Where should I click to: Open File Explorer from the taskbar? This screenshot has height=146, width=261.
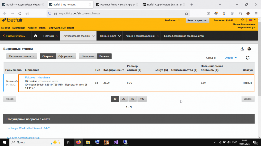coord(88,142)
